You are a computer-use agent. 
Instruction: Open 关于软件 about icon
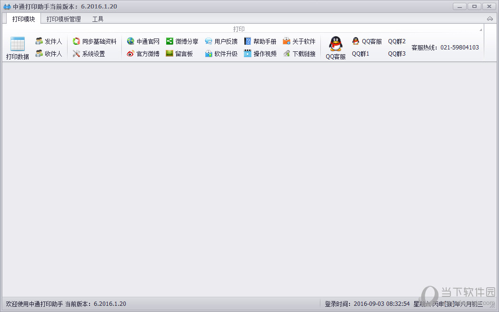[287, 41]
